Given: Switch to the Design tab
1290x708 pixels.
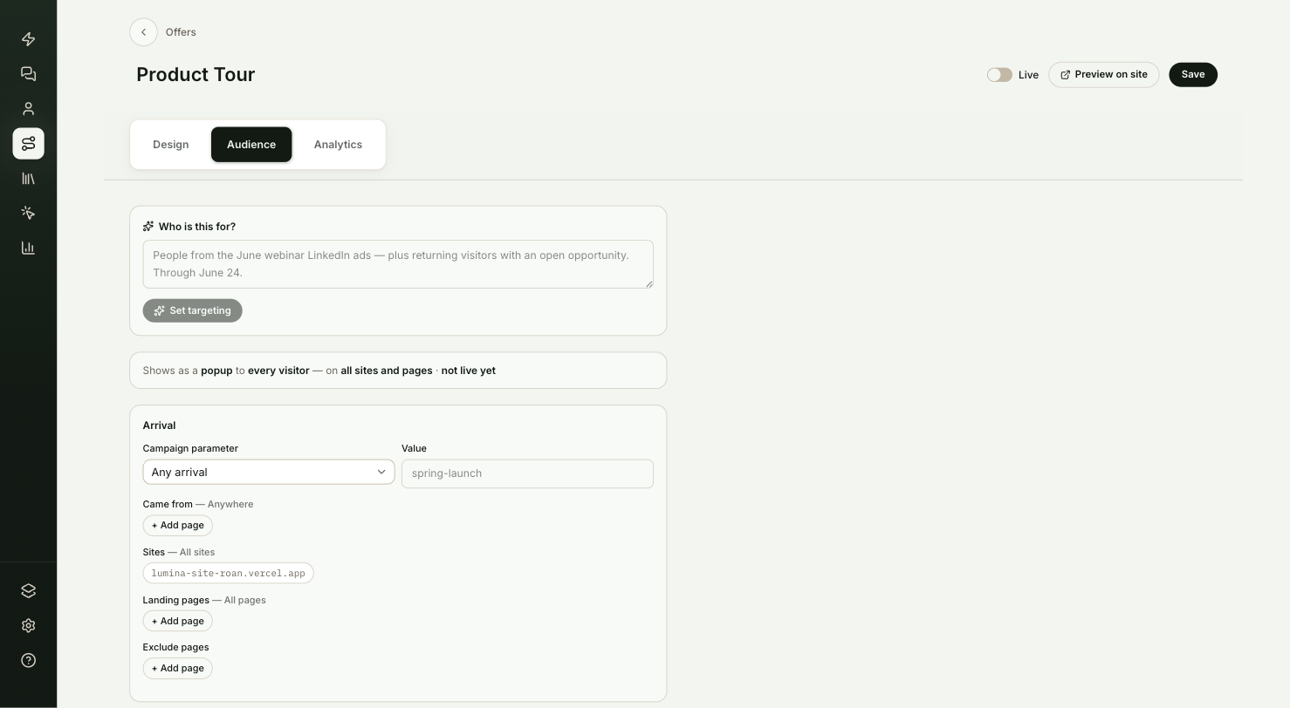Looking at the screenshot, I should [x=171, y=145].
